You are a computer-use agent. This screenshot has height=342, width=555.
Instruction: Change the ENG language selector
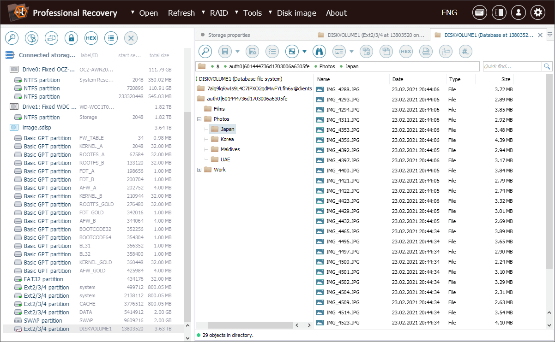[x=449, y=13]
